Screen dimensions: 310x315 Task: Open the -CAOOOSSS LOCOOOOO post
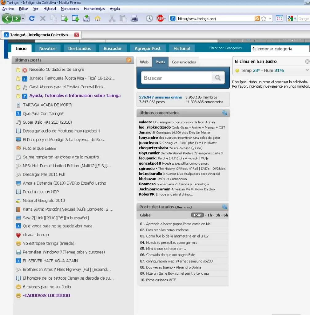coord(46,296)
